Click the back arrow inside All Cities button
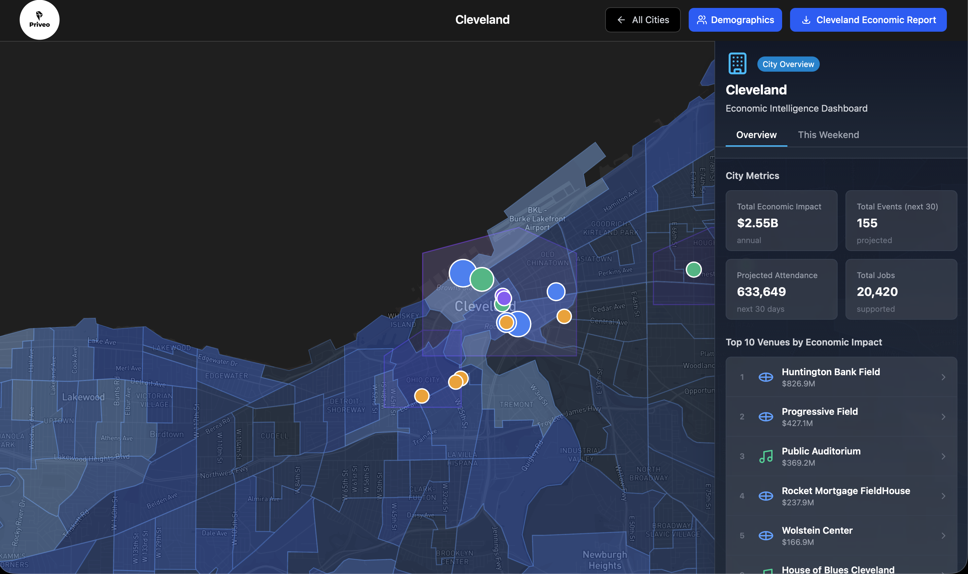 (x=622, y=20)
